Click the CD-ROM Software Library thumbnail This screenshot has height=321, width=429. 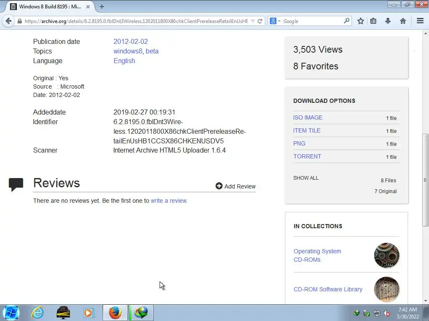[x=387, y=289]
